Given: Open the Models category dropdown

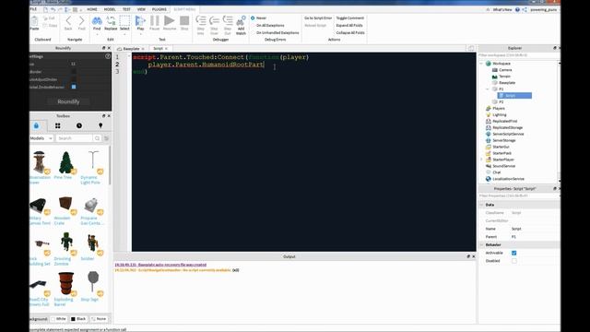Looking at the screenshot, I should point(41,138).
